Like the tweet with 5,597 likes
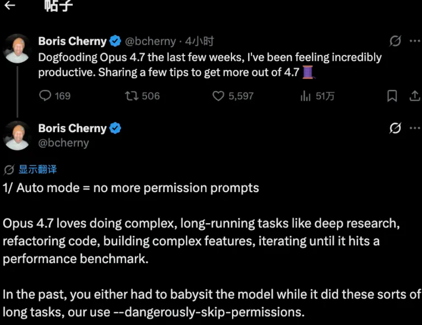This screenshot has width=422, height=325. pyautogui.click(x=218, y=96)
